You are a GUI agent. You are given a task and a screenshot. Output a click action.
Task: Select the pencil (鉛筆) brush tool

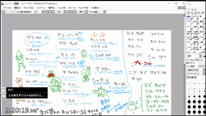(190, 18)
